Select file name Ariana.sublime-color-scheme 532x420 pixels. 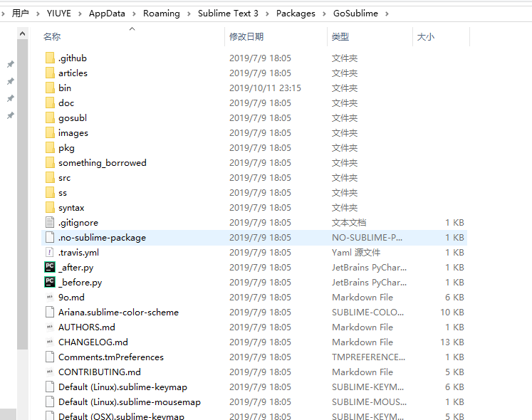point(118,312)
